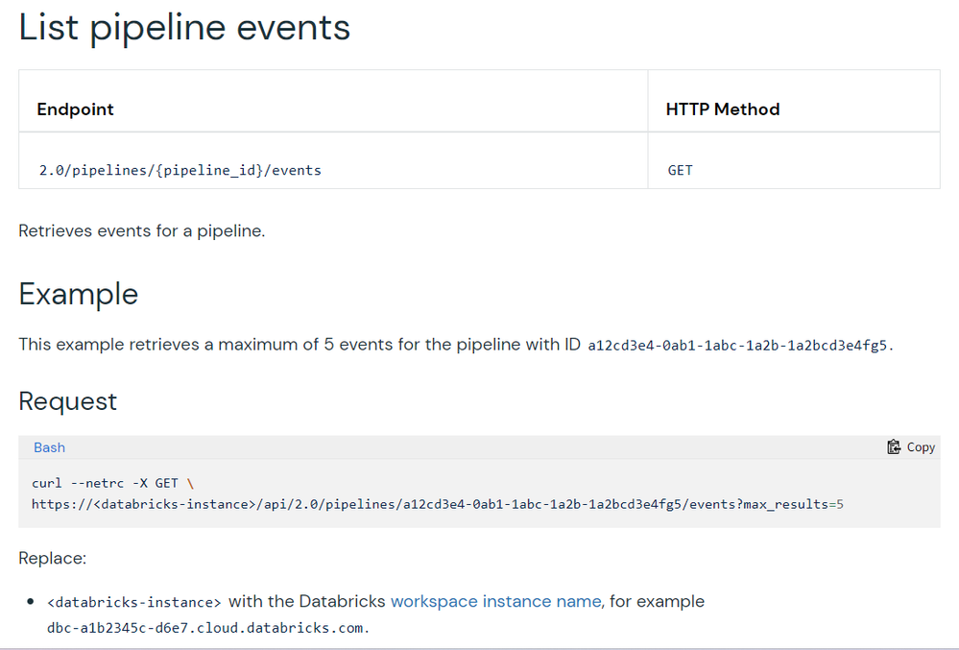Click the Copy clipboard icon
The height and width of the screenshot is (650, 959).
click(x=894, y=447)
